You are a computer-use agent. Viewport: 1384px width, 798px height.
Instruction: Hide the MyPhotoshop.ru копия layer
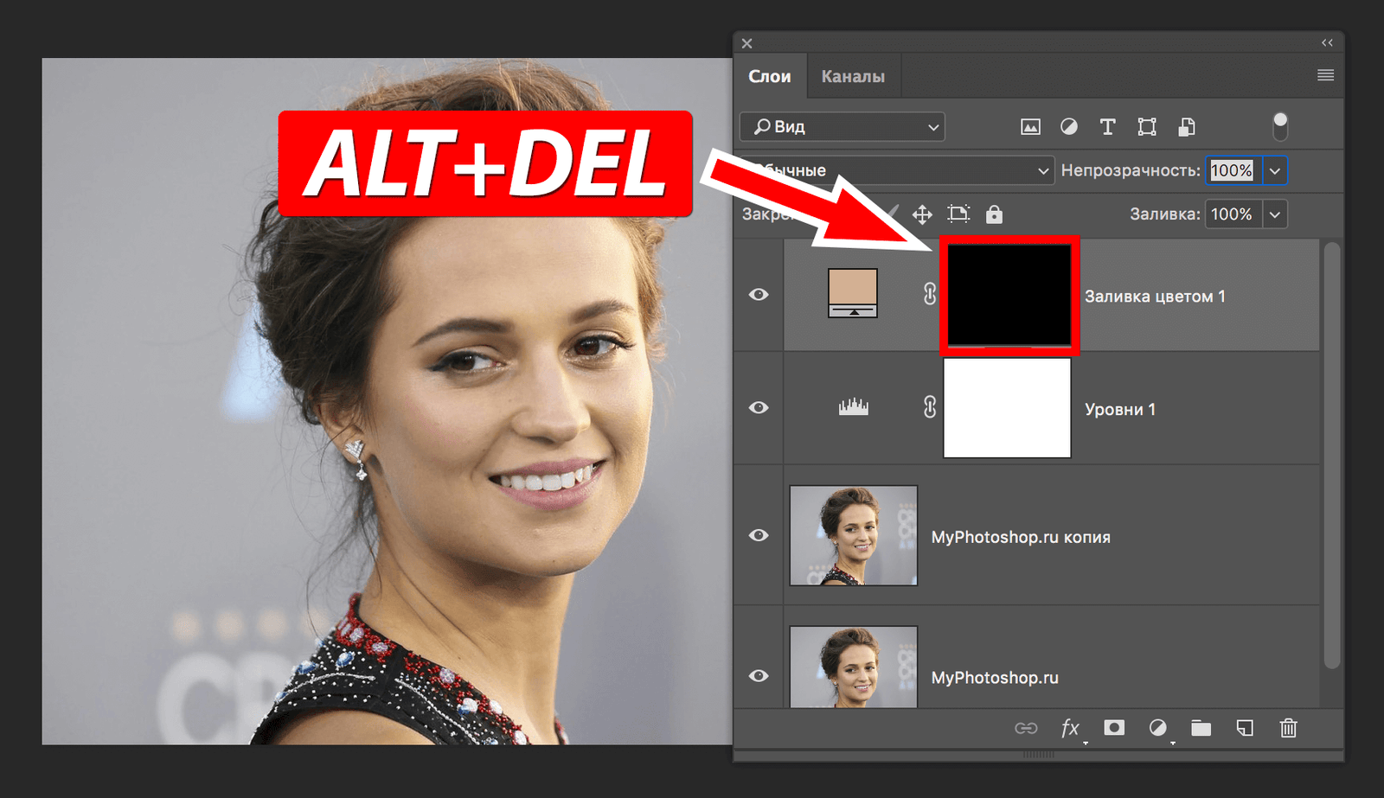(759, 535)
